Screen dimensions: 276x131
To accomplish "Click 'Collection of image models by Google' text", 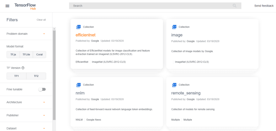I will pyautogui.click(x=192, y=51).
